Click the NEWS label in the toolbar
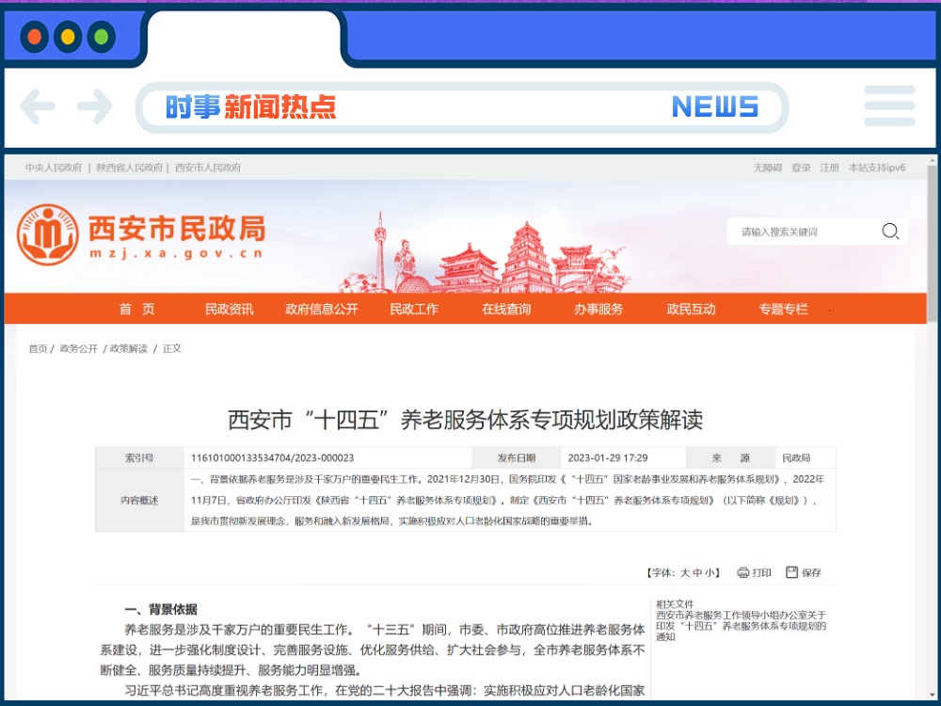 [x=717, y=107]
